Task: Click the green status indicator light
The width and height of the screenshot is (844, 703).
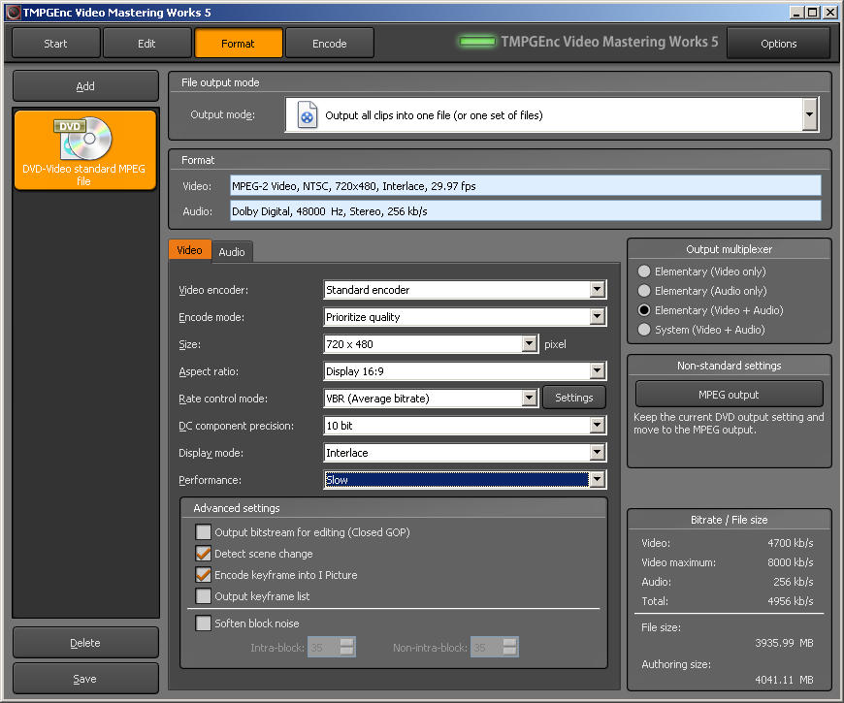Action: tap(476, 43)
